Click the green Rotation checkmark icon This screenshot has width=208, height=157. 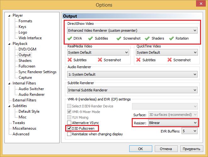tap(171, 38)
